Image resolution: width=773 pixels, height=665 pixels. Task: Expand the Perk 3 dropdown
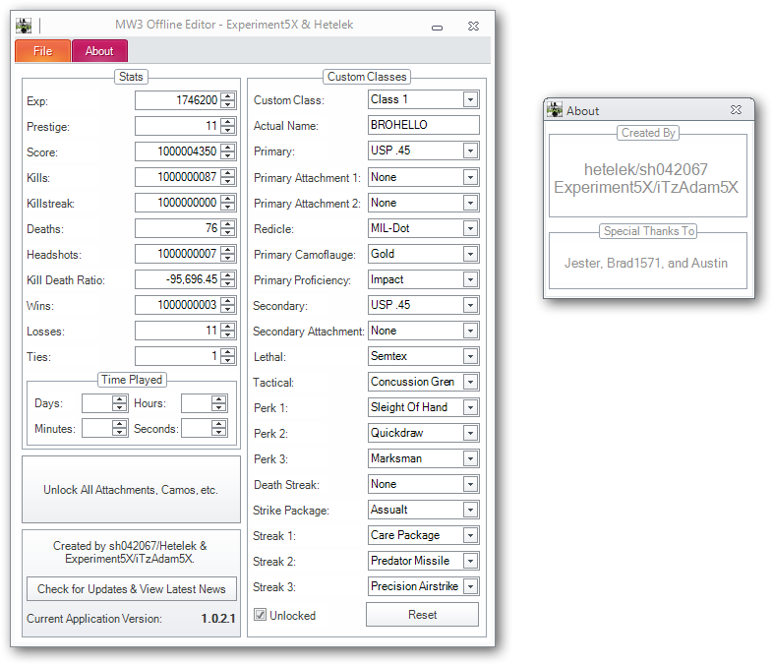pos(470,459)
